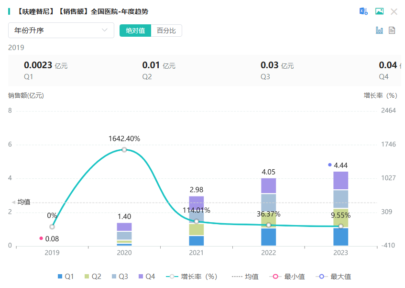Open the 年份升序 sort dropdown
This screenshot has width=405, height=288.
61,31
